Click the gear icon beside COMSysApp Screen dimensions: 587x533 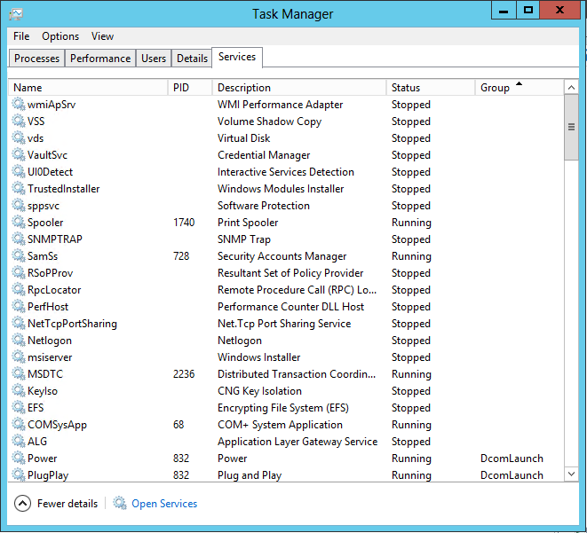(x=19, y=424)
